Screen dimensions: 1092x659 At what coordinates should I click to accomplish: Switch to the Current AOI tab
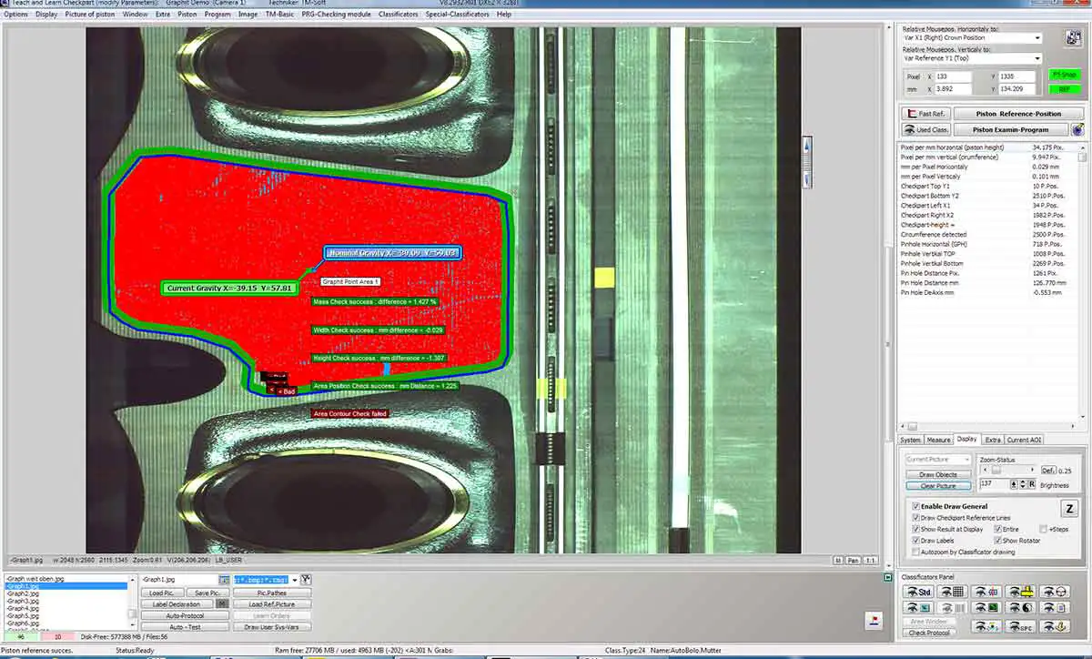[1024, 440]
